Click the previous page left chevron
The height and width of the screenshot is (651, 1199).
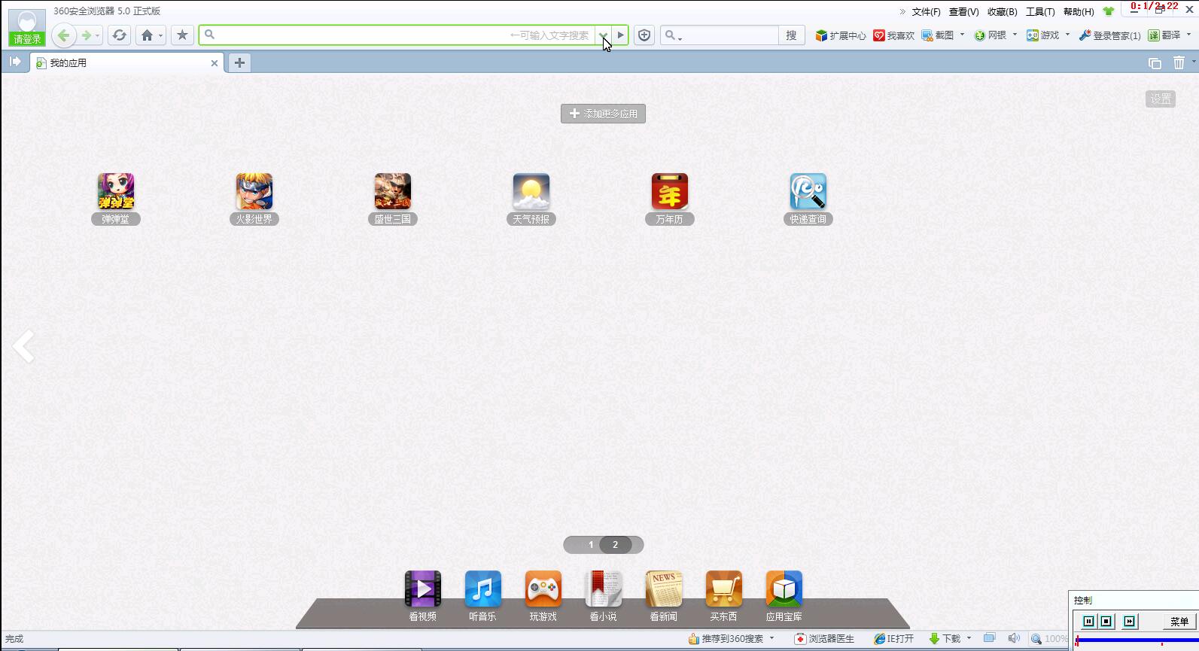click(23, 346)
